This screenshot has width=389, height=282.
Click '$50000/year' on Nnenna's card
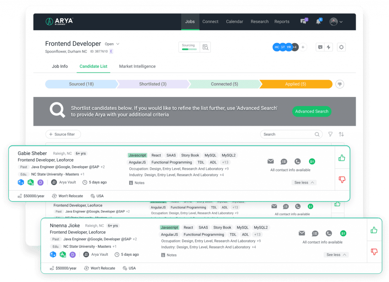tap(63, 268)
